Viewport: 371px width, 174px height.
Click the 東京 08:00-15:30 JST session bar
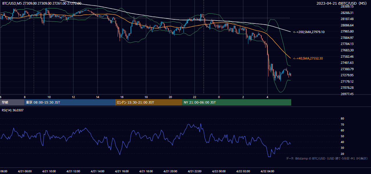pyautogui.click(x=70, y=102)
